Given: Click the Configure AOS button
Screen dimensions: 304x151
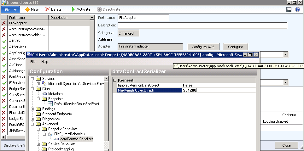Looking at the screenshot, I should pyautogui.click(x=203, y=47).
